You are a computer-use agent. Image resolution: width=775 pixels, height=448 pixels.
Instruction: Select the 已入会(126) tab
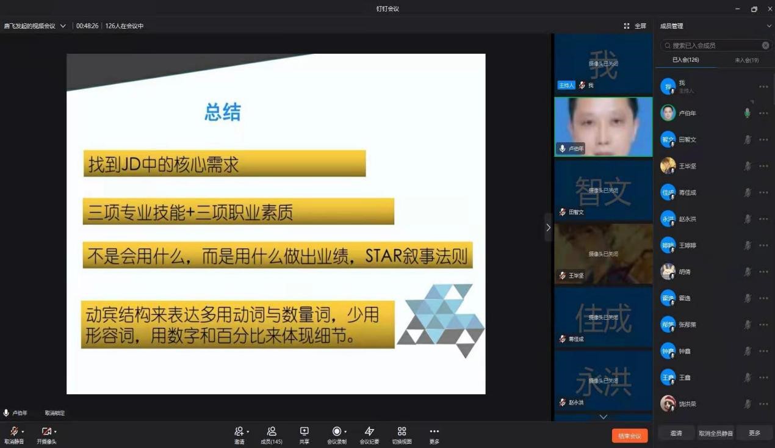(x=685, y=60)
